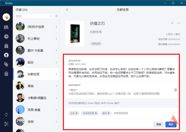Select author [英]科尔伯恩
The image size is (186, 132).
(x=36, y=27)
